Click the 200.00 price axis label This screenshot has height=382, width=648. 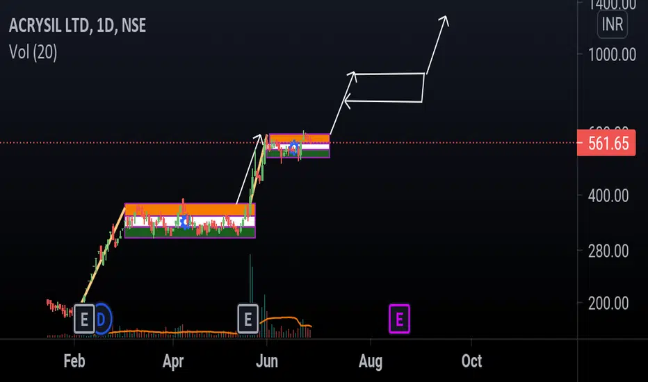pyautogui.click(x=608, y=303)
